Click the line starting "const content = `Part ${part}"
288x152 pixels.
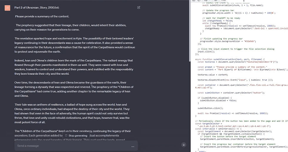243,70
